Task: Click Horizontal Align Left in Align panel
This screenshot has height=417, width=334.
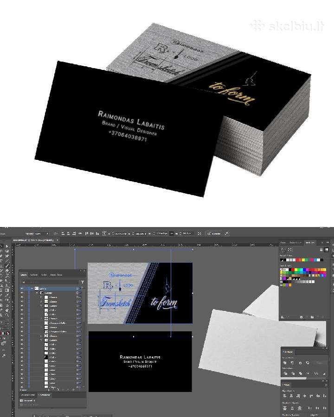Action: (x=284, y=396)
